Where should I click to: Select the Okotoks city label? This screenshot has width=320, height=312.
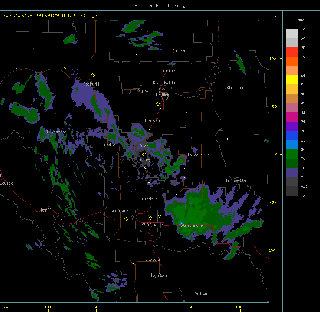(x=153, y=259)
